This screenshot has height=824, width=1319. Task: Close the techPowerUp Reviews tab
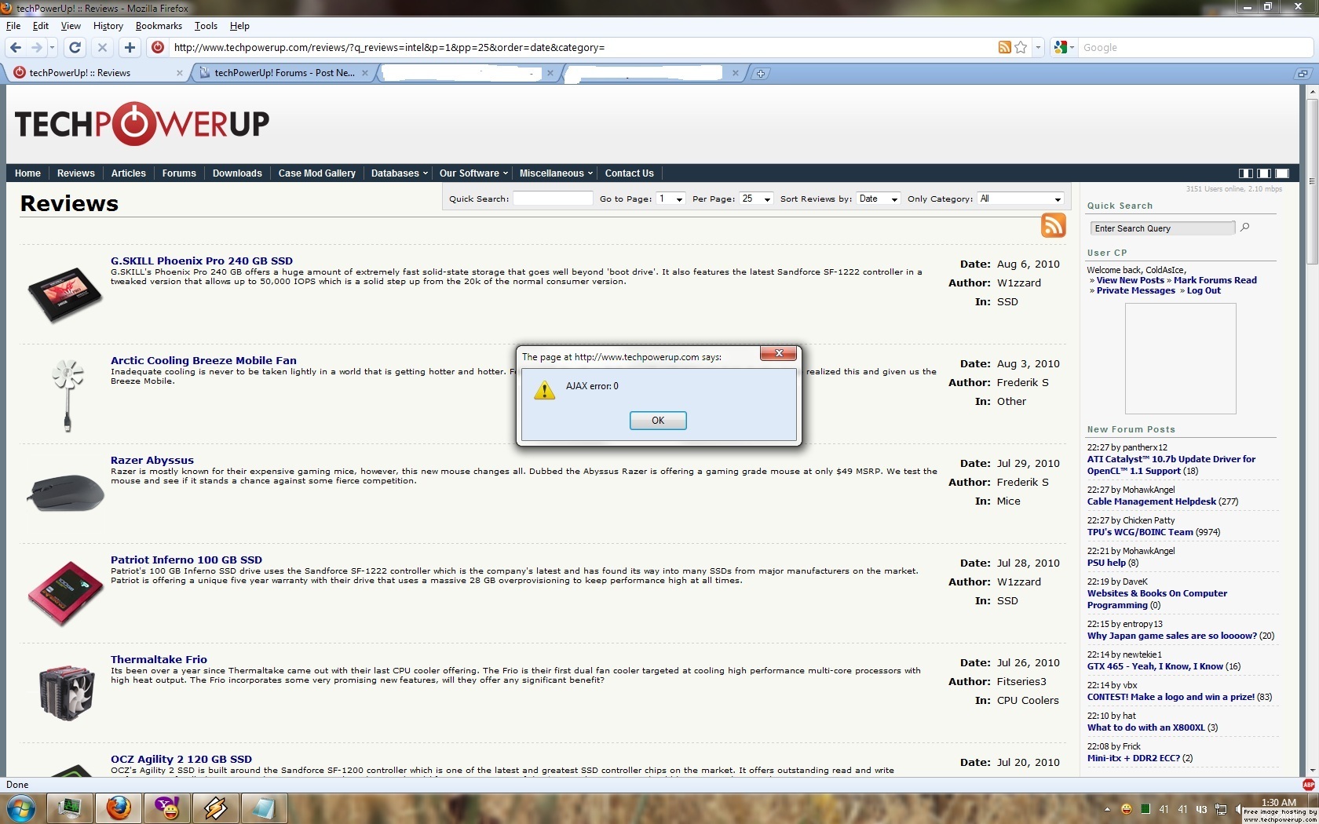(x=180, y=73)
